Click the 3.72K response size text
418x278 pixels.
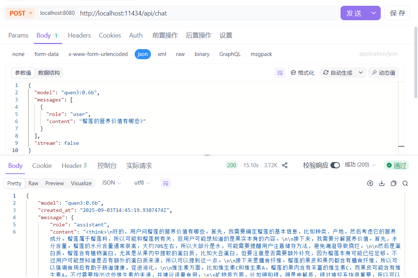(x=271, y=165)
